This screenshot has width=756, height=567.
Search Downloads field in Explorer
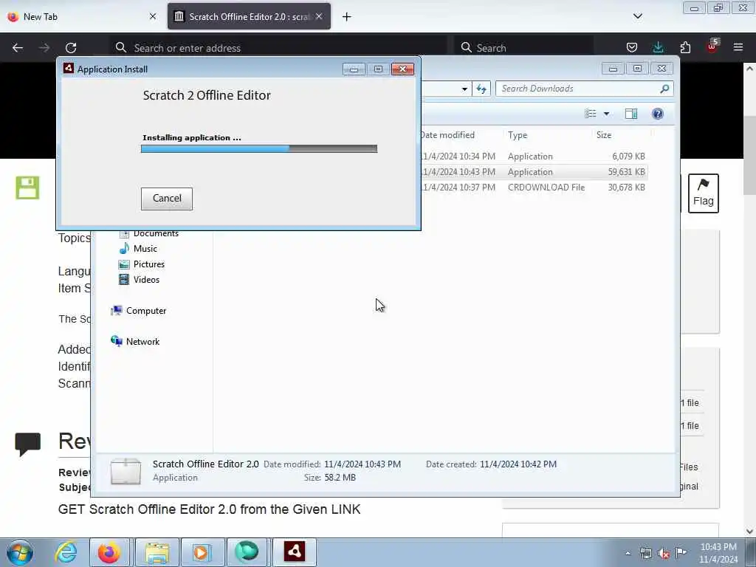tap(585, 89)
